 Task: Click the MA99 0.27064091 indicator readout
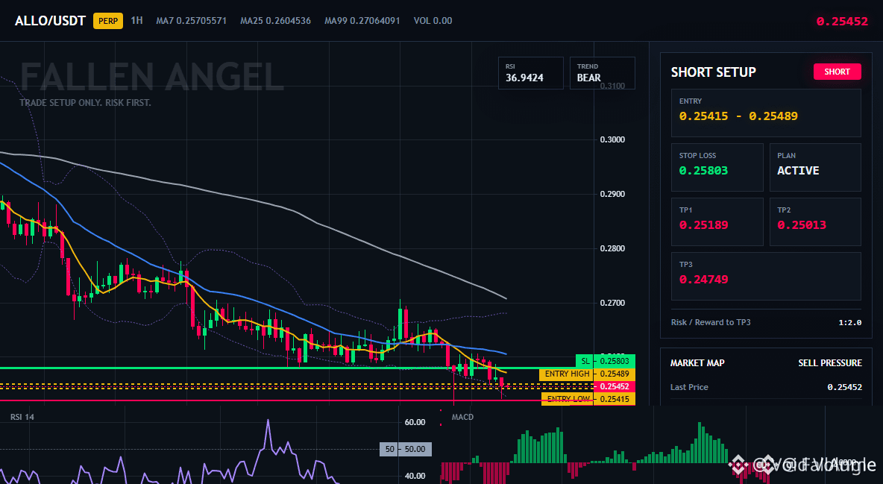tap(362, 21)
